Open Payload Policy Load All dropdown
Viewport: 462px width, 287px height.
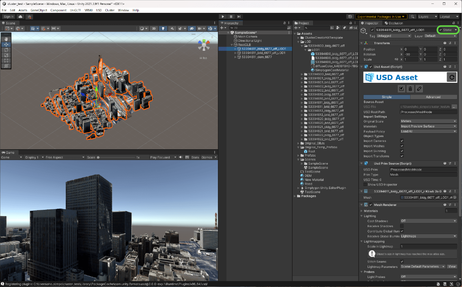pyautogui.click(x=429, y=131)
